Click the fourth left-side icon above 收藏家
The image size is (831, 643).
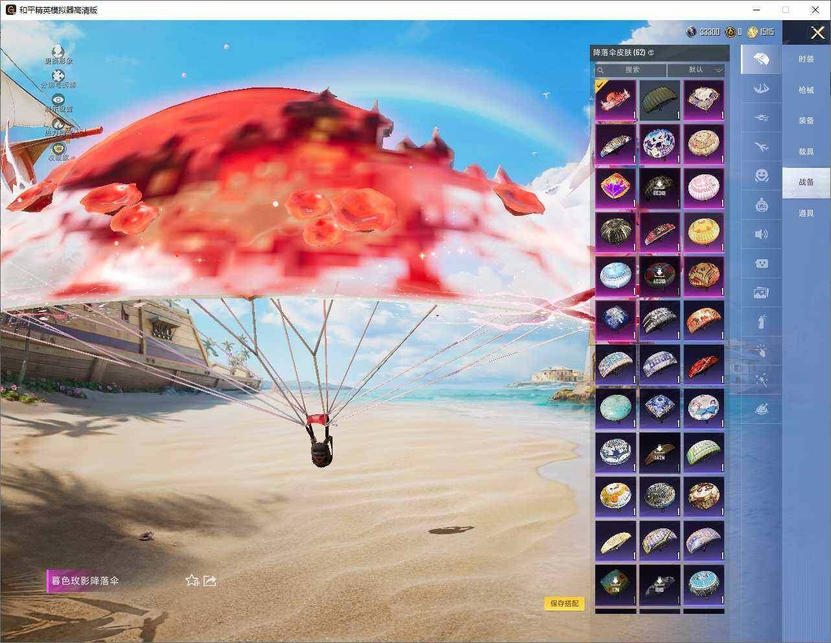[58, 124]
